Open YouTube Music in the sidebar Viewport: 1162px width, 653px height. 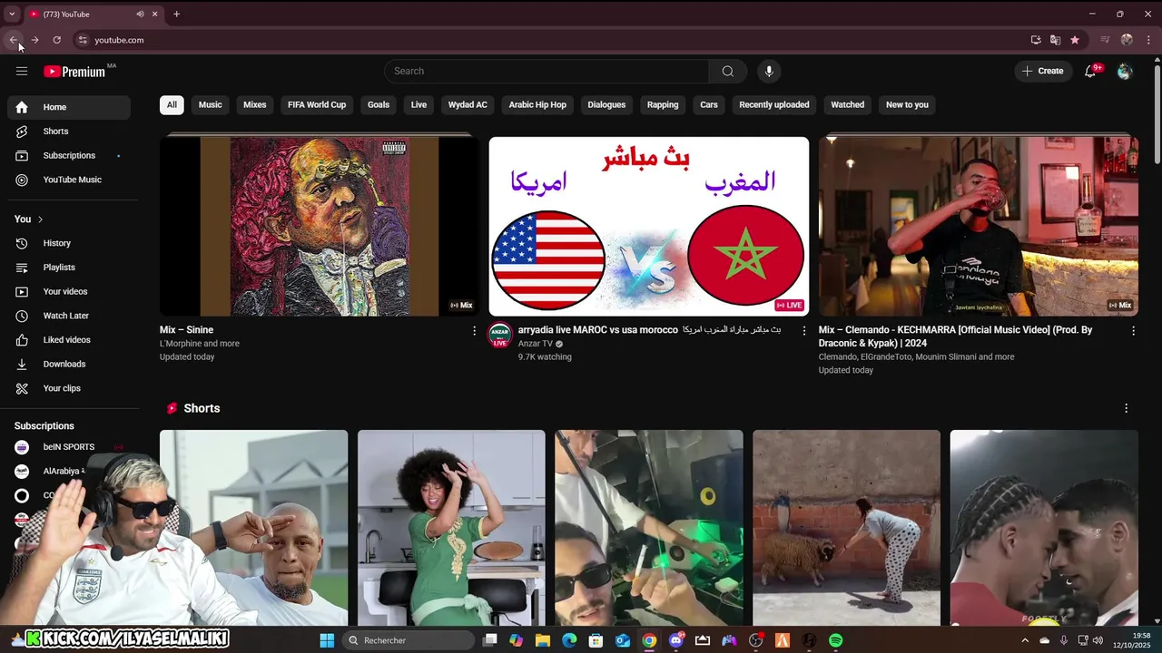(x=69, y=180)
